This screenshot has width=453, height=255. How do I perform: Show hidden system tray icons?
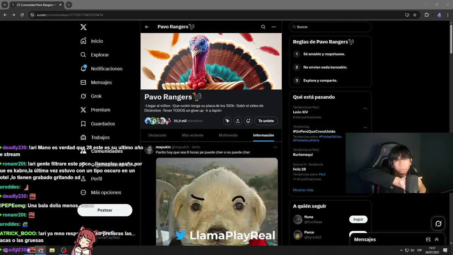[401, 250]
